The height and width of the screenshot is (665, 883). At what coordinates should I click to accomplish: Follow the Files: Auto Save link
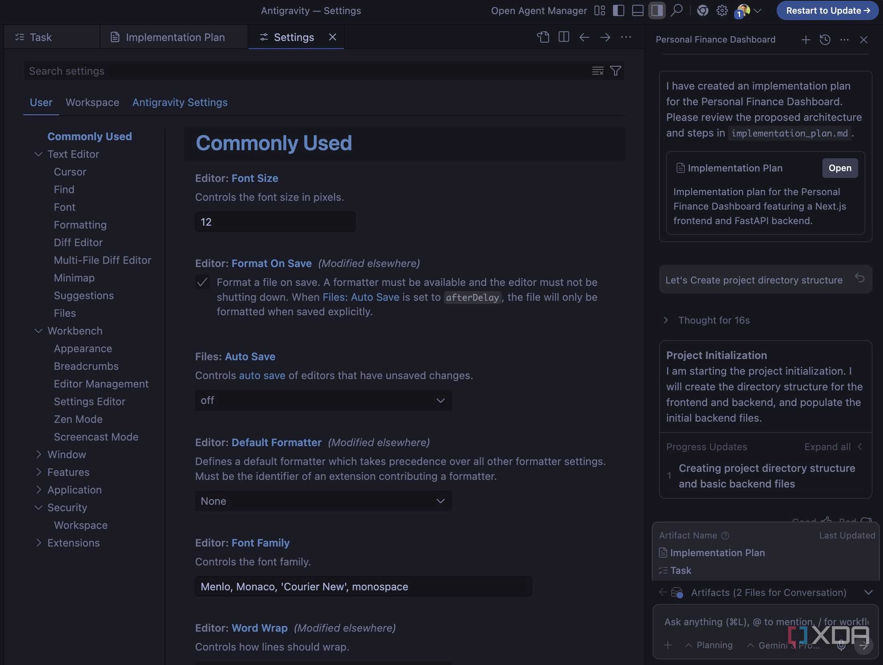coord(361,297)
